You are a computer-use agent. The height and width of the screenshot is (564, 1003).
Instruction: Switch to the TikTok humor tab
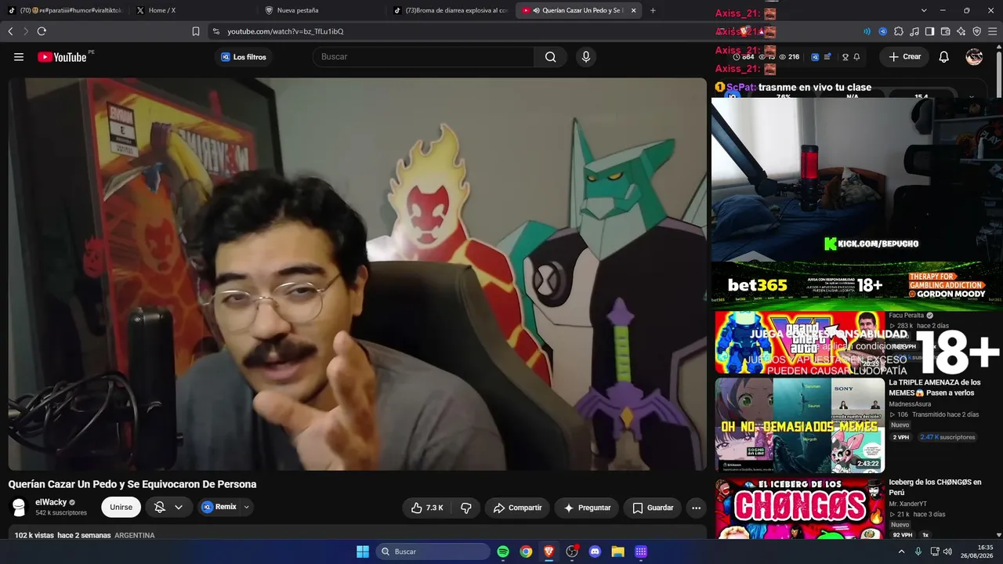pos(65,10)
